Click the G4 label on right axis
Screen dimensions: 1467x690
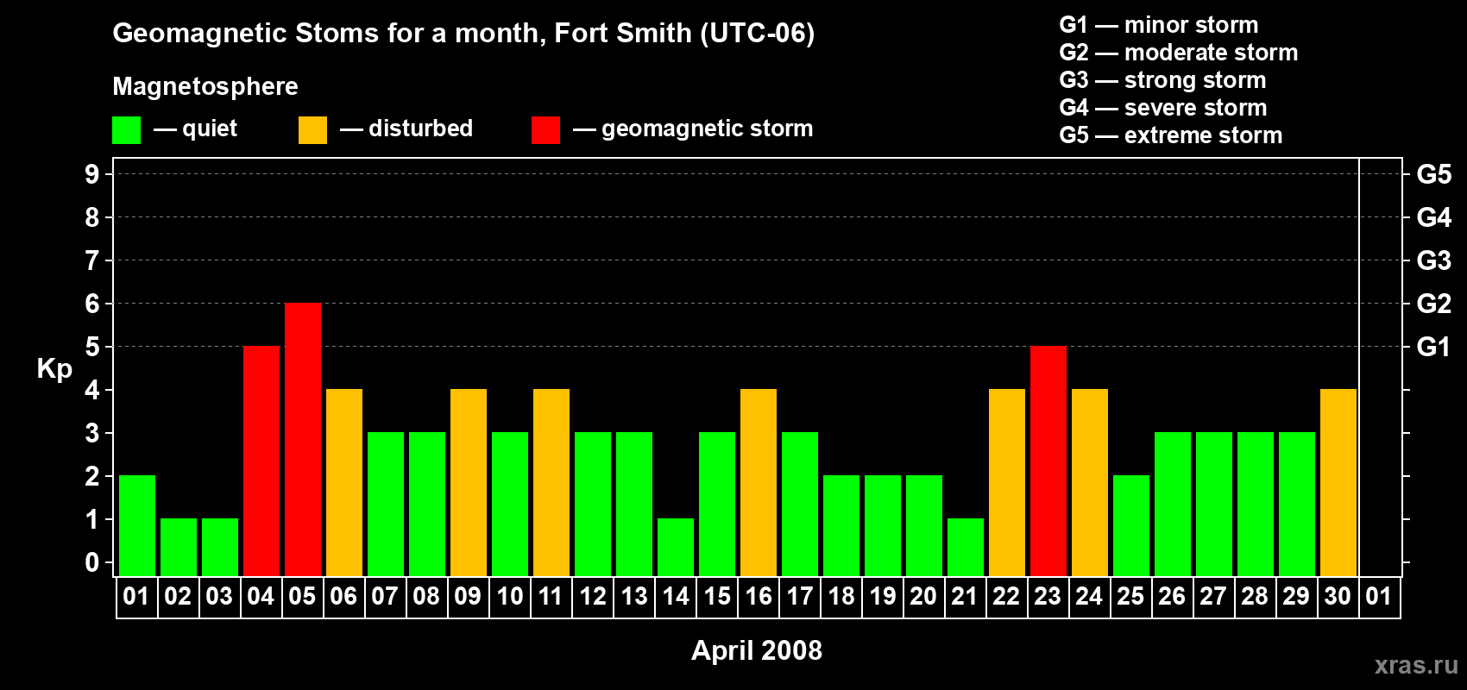[x=1434, y=217]
